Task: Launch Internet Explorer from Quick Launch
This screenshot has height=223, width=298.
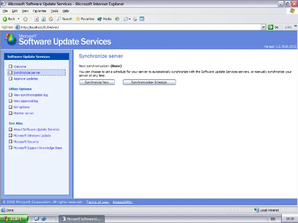Action: pyautogui.click(x=44, y=219)
